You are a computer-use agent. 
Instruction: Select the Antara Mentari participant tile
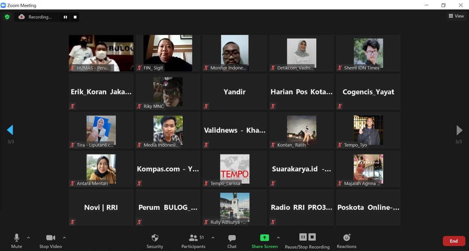coord(101,169)
